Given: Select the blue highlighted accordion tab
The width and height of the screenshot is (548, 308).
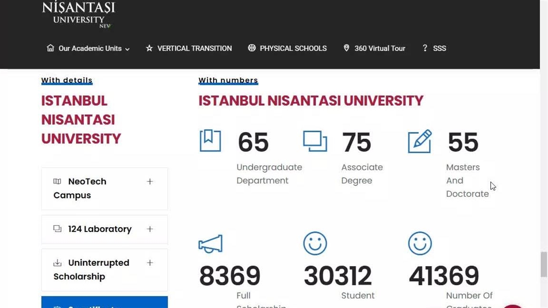Looking at the screenshot, I should click(x=104, y=302).
